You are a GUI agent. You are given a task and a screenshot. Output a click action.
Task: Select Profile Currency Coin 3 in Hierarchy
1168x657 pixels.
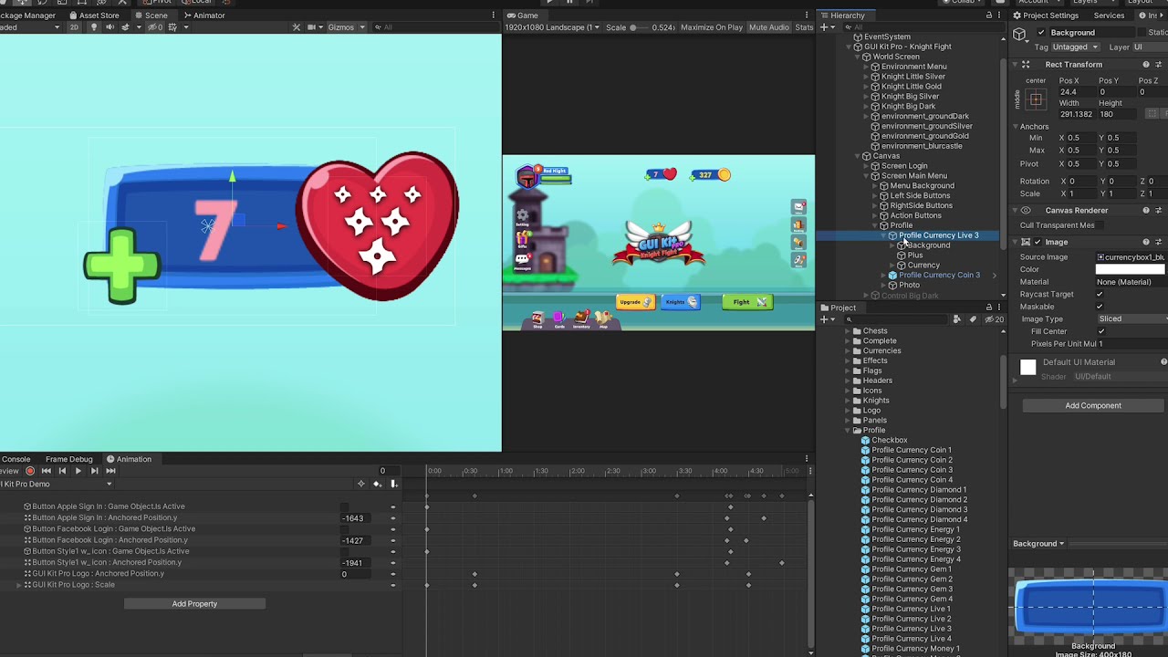tap(939, 276)
